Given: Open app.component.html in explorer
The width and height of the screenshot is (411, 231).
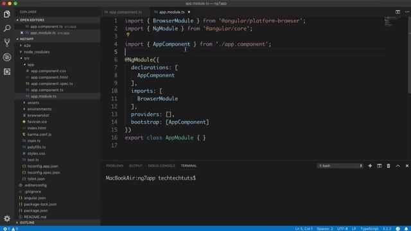Looking at the screenshot, I should (x=49, y=77).
